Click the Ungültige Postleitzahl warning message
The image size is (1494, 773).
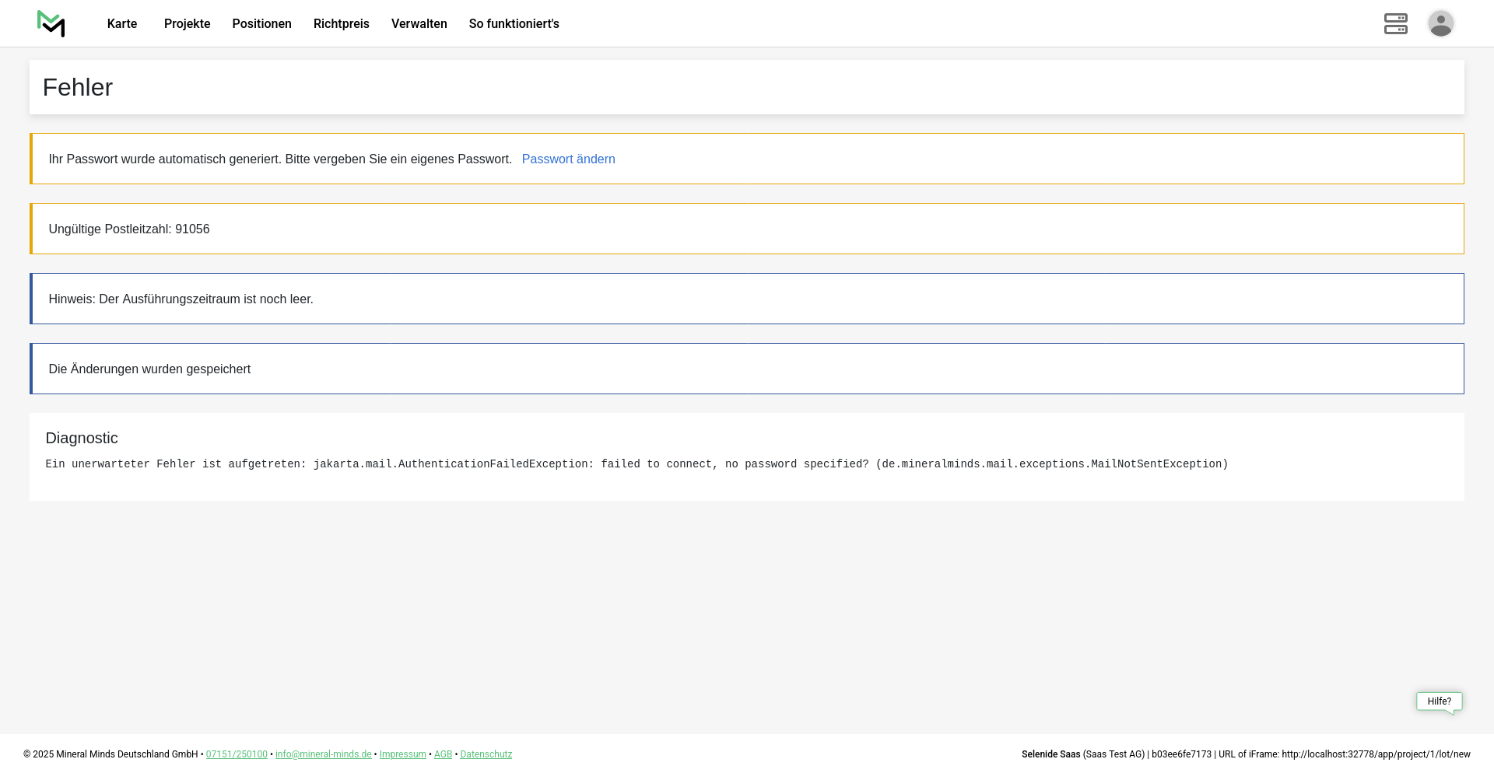(x=129, y=229)
